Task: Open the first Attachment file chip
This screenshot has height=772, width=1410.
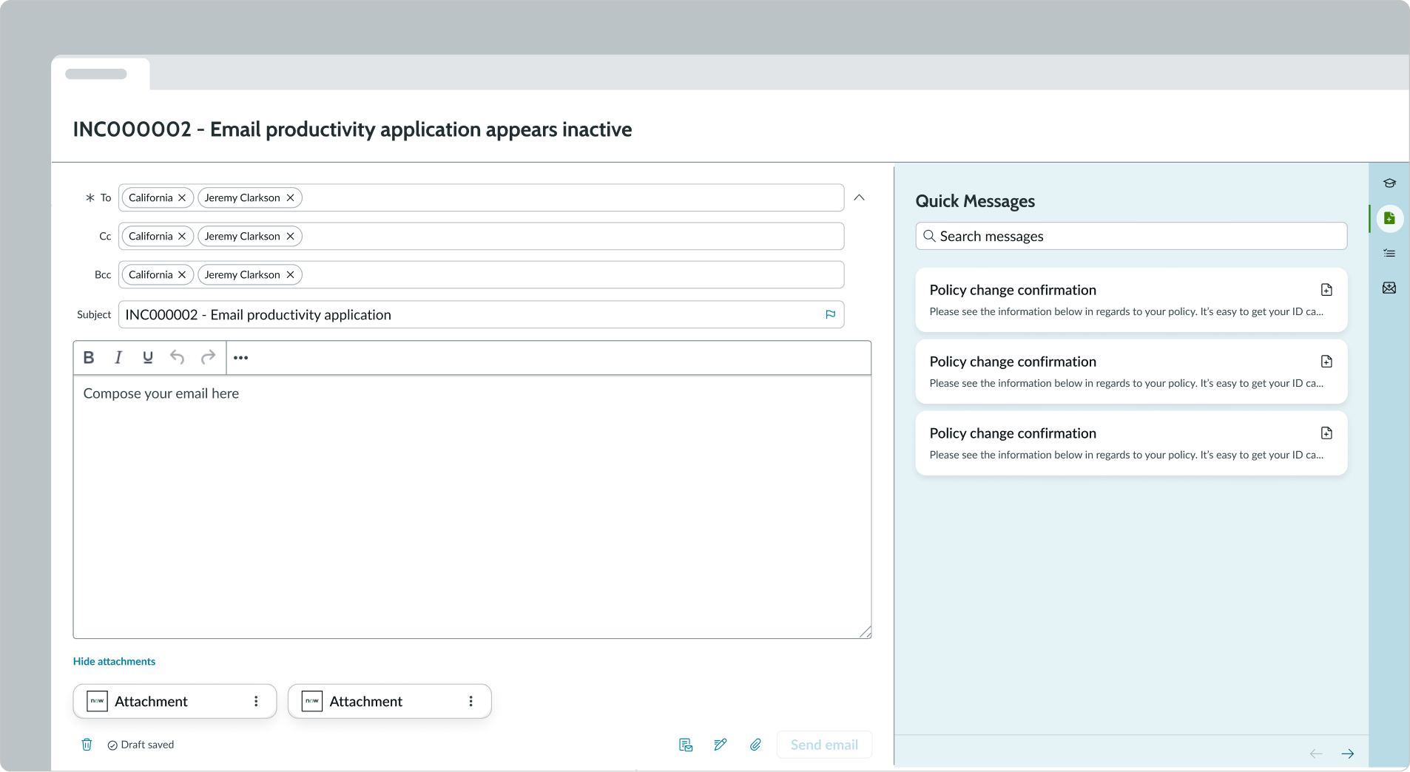Action: [175, 702]
